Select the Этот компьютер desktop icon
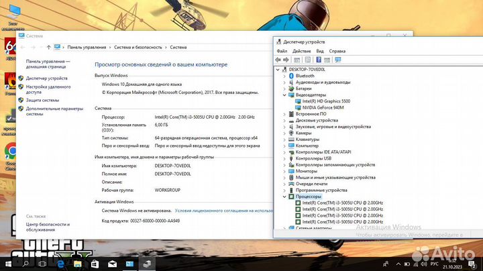 pos(13,17)
